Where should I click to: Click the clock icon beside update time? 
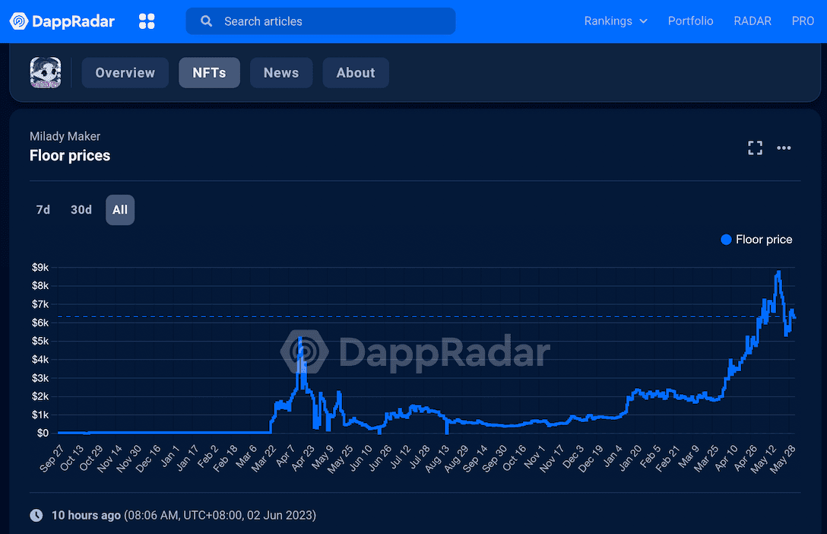click(36, 515)
